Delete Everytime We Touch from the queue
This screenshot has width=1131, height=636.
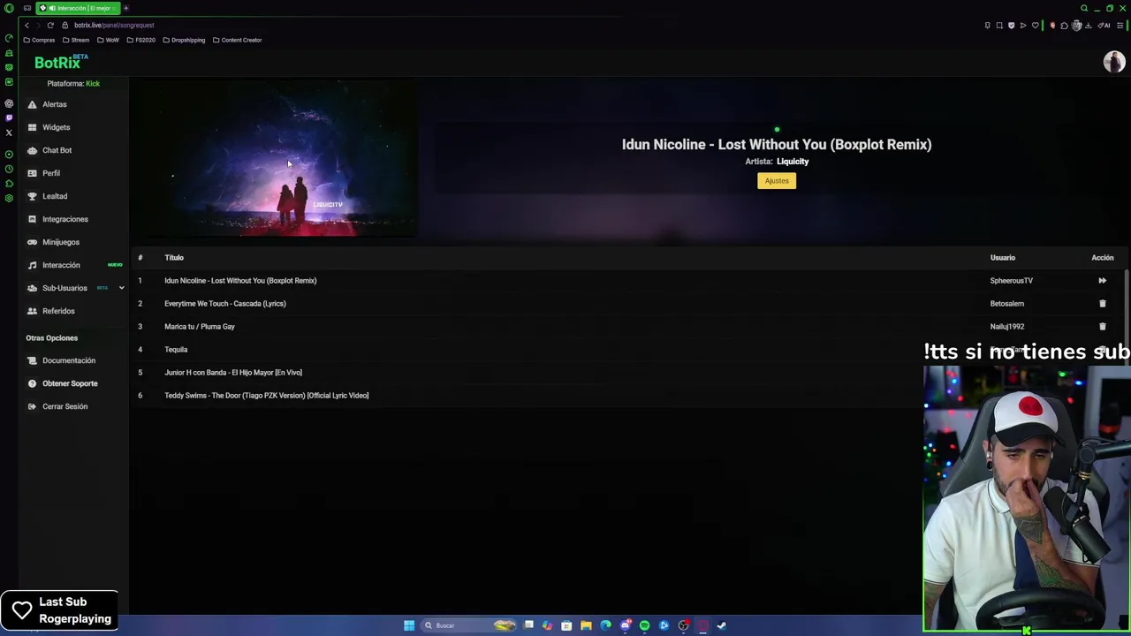(1102, 304)
